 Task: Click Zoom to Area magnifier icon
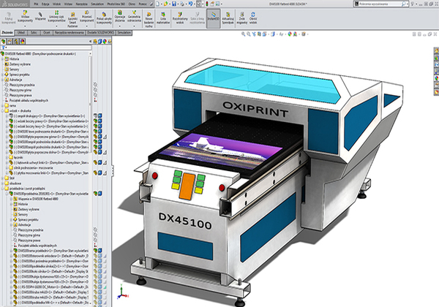(249, 34)
